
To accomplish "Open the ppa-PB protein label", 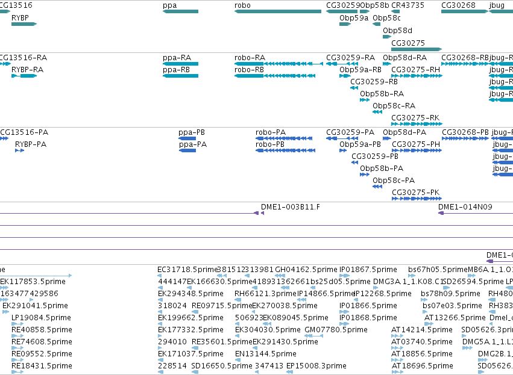I will pos(192,132).
